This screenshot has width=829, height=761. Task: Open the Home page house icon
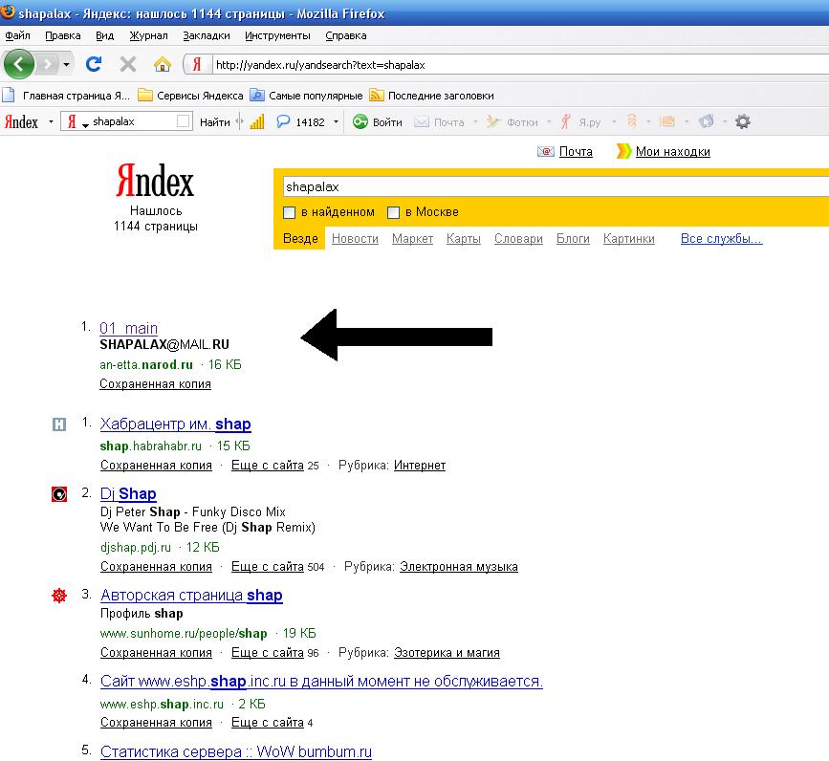163,64
